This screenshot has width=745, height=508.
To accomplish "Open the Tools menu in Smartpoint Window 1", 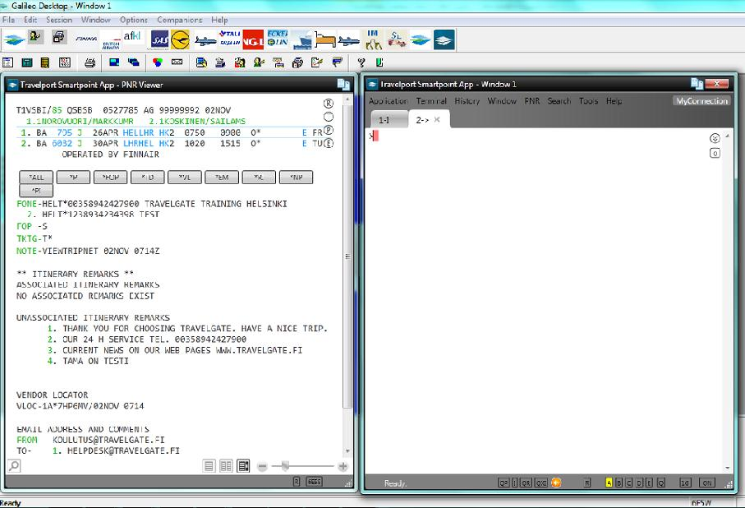I will (588, 101).
